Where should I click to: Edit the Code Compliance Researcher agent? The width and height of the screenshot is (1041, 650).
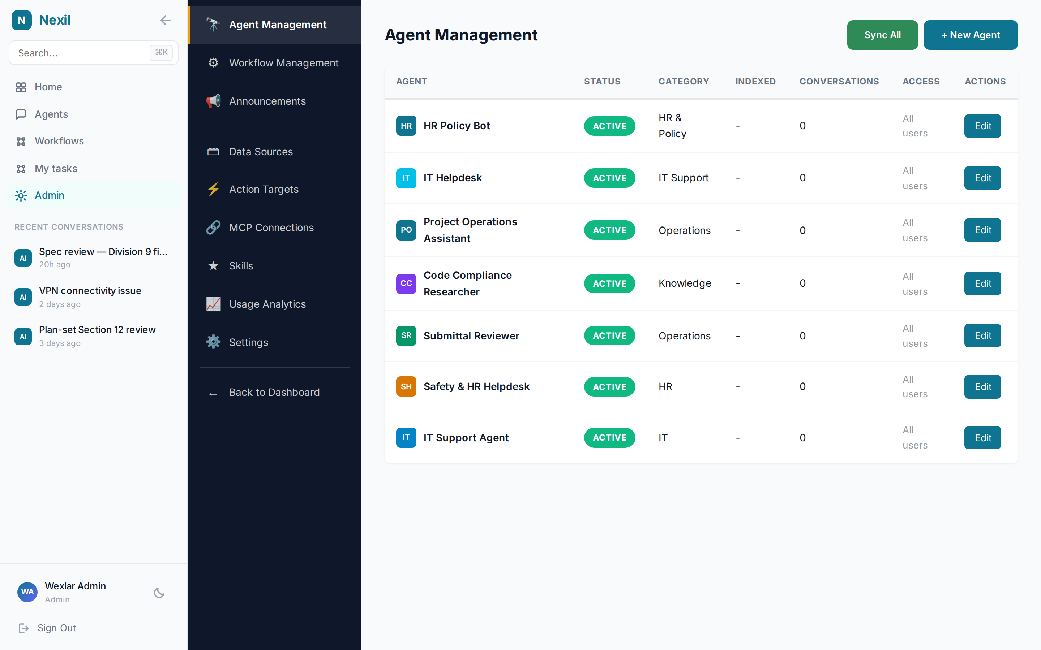click(982, 283)
